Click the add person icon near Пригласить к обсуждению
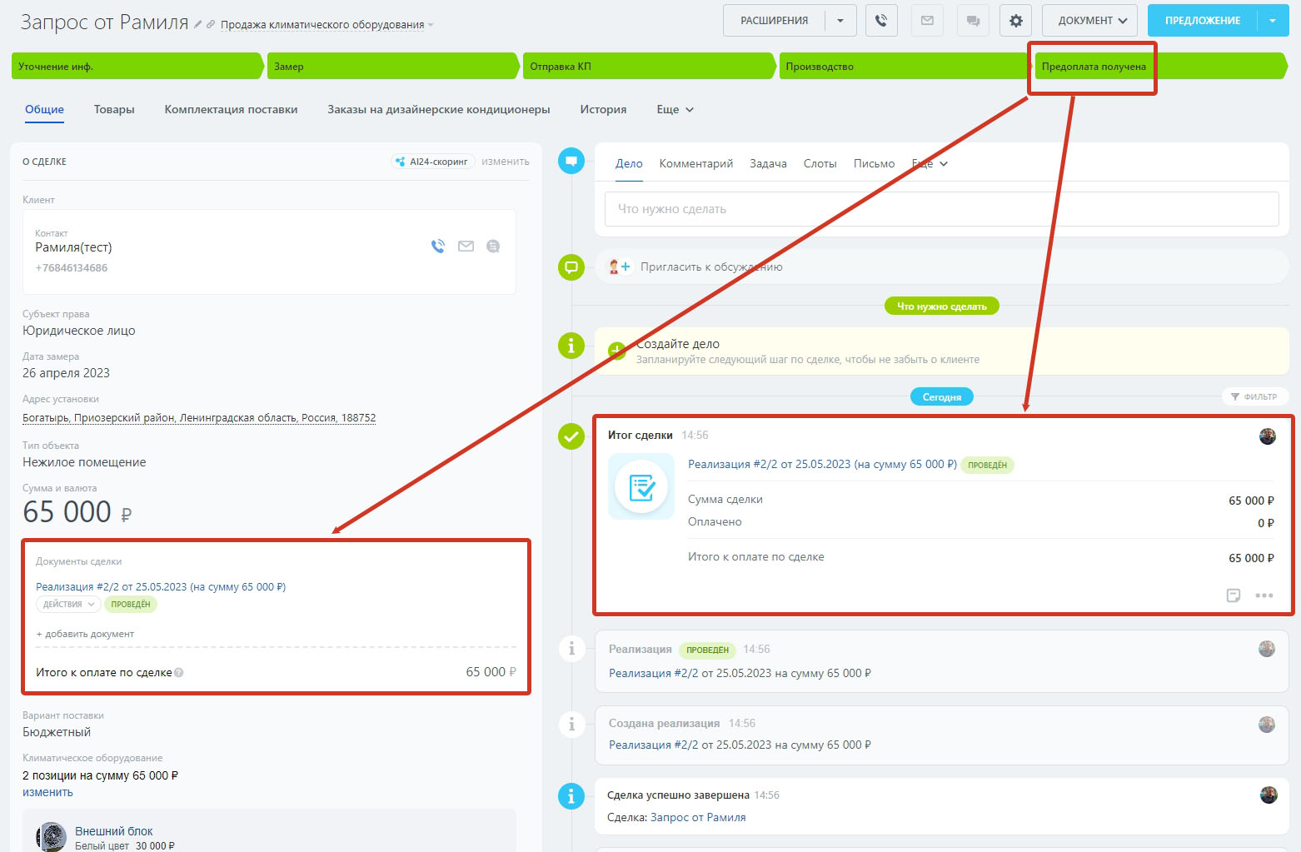The width and height of the screenshot is (1301, 852). [x=620, y=267]
